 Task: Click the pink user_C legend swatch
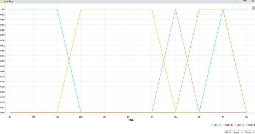(235, 125)
